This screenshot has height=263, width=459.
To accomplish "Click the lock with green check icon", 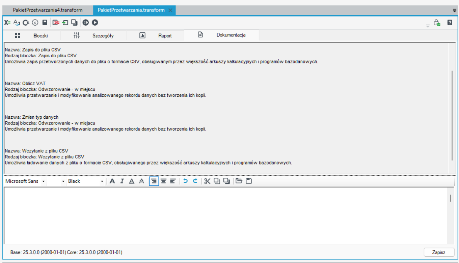I will tap(437, 23).
